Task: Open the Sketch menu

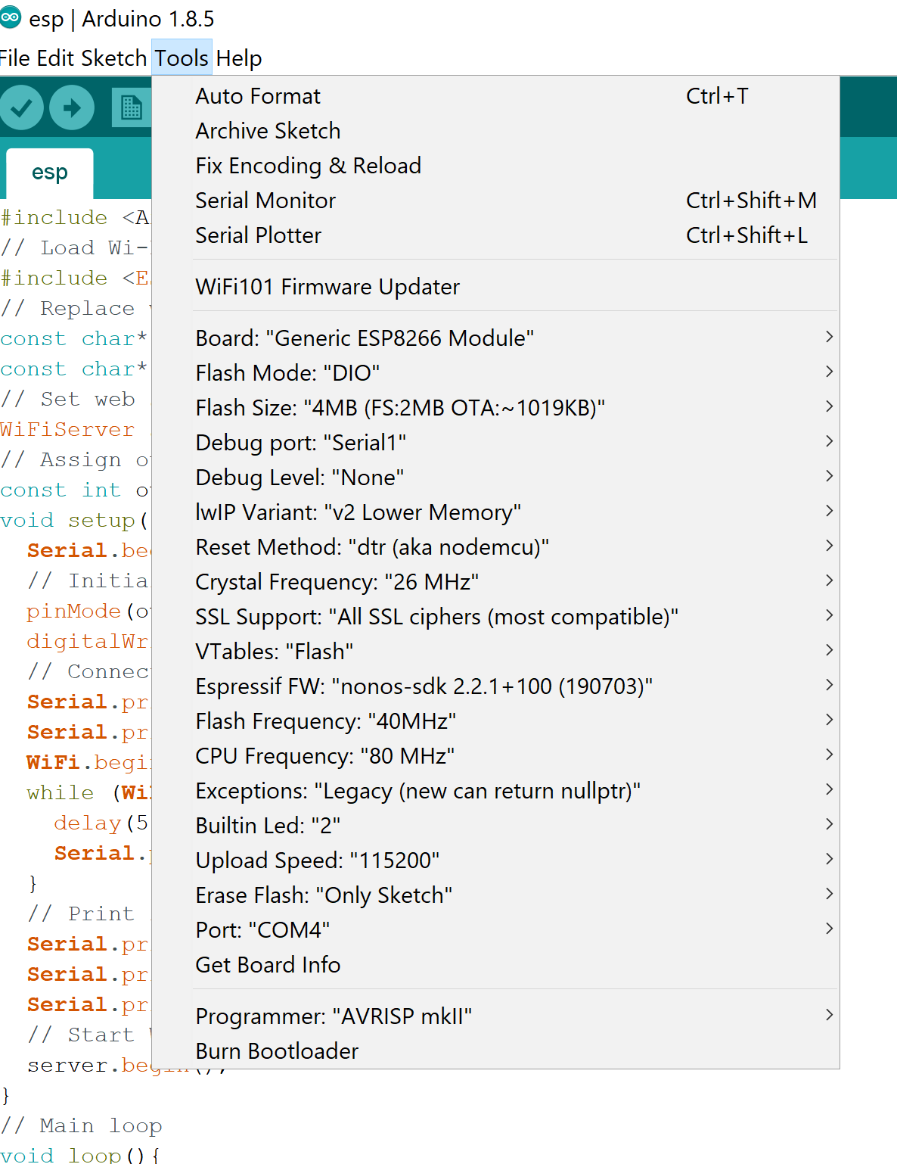Action: (113, 58)
